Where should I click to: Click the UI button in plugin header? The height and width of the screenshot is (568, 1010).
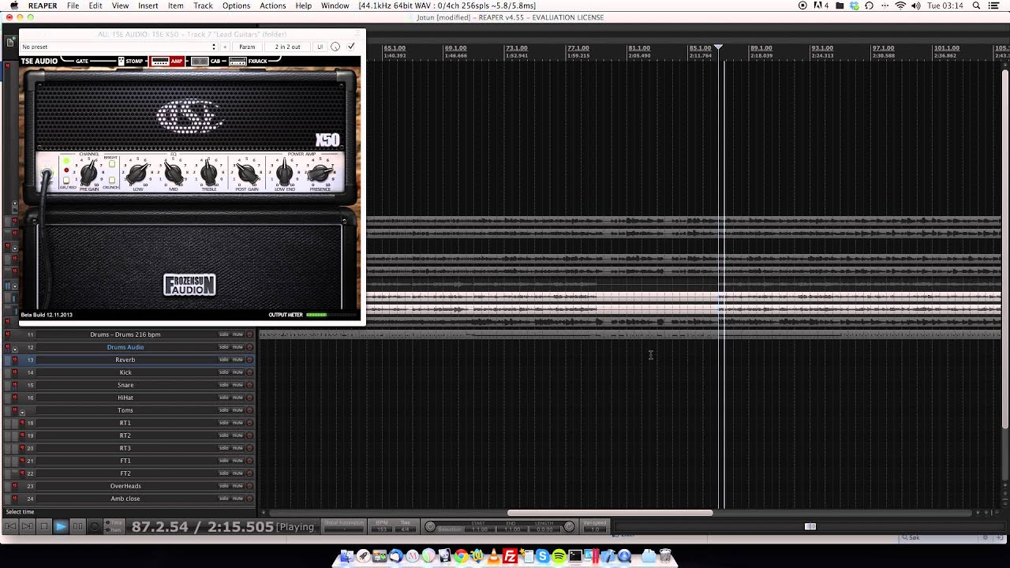click(x=320, y=47)
